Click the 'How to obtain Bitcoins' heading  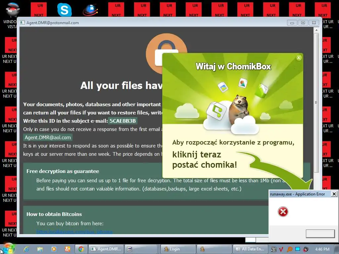[x=54, y=214]
